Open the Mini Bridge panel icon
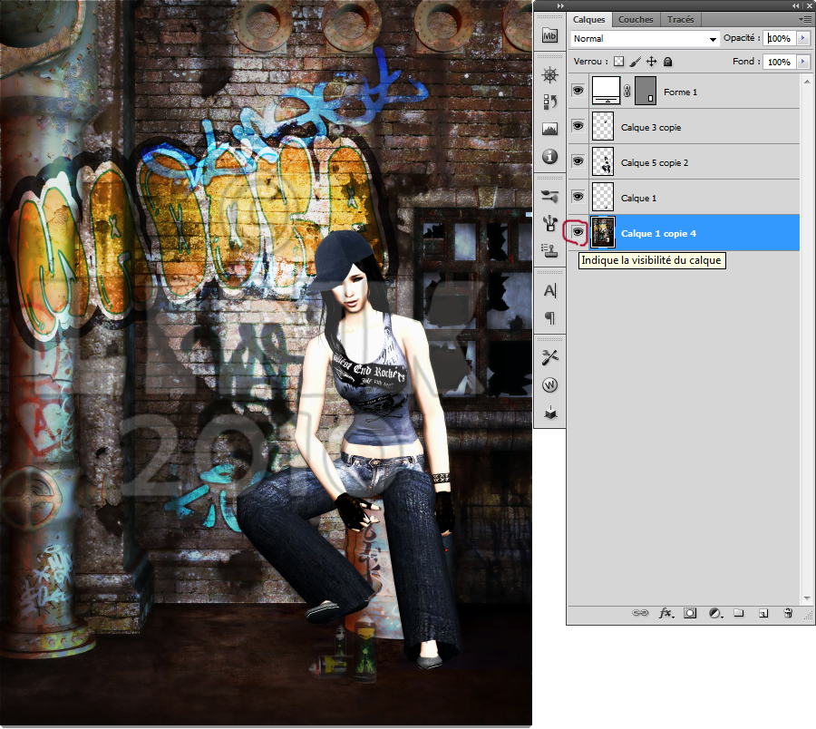 549,36
